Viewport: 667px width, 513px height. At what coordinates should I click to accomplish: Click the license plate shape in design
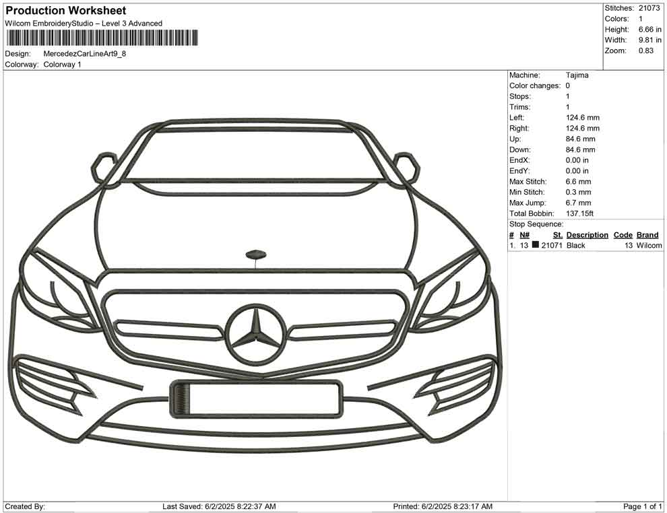[256, 399]
